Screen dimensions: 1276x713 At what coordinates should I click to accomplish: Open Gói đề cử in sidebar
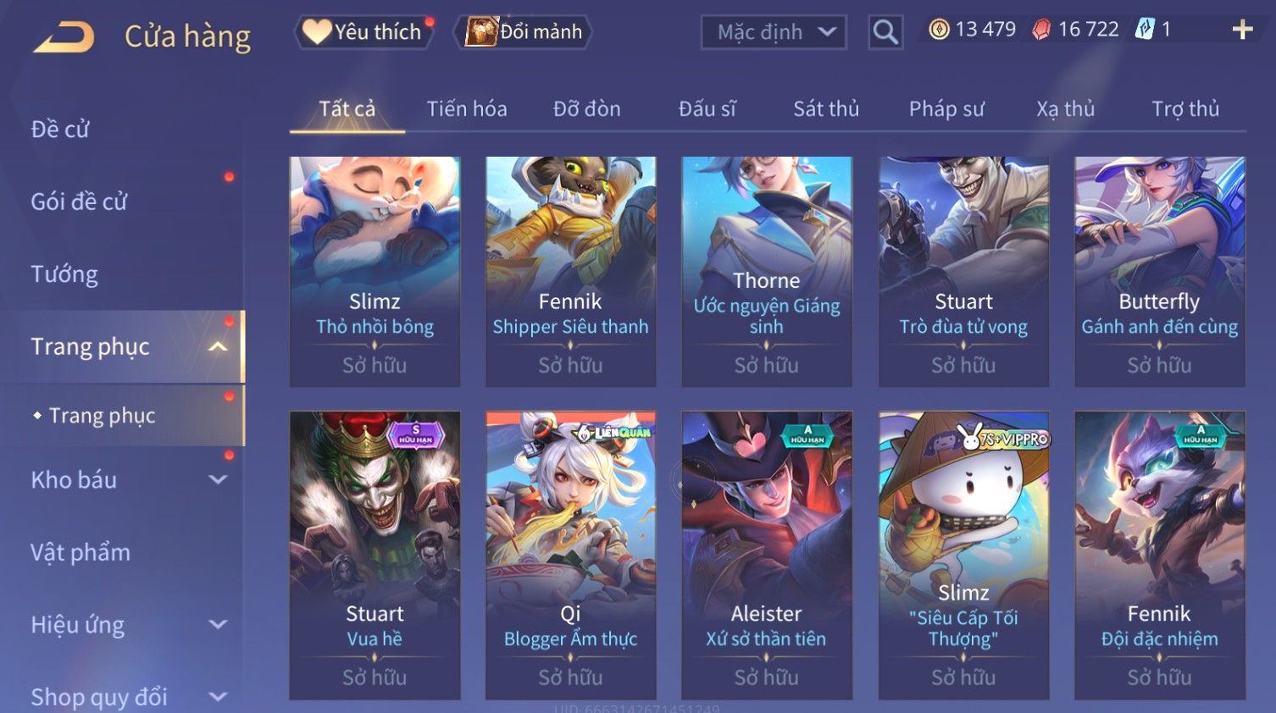click(x=79, y=202)
